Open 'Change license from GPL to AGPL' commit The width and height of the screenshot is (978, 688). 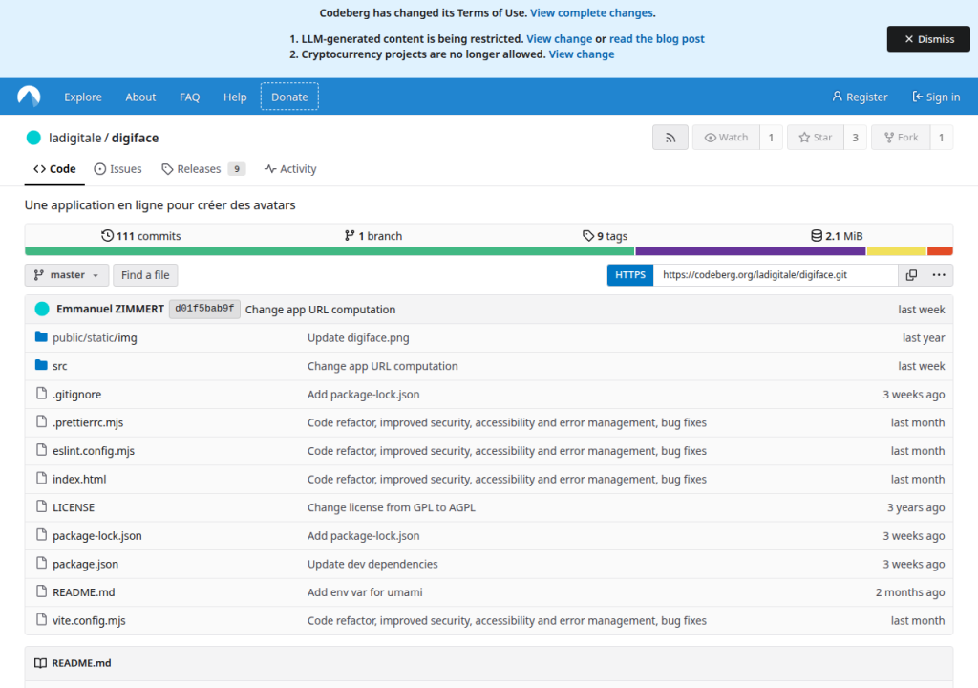(391, 507)
